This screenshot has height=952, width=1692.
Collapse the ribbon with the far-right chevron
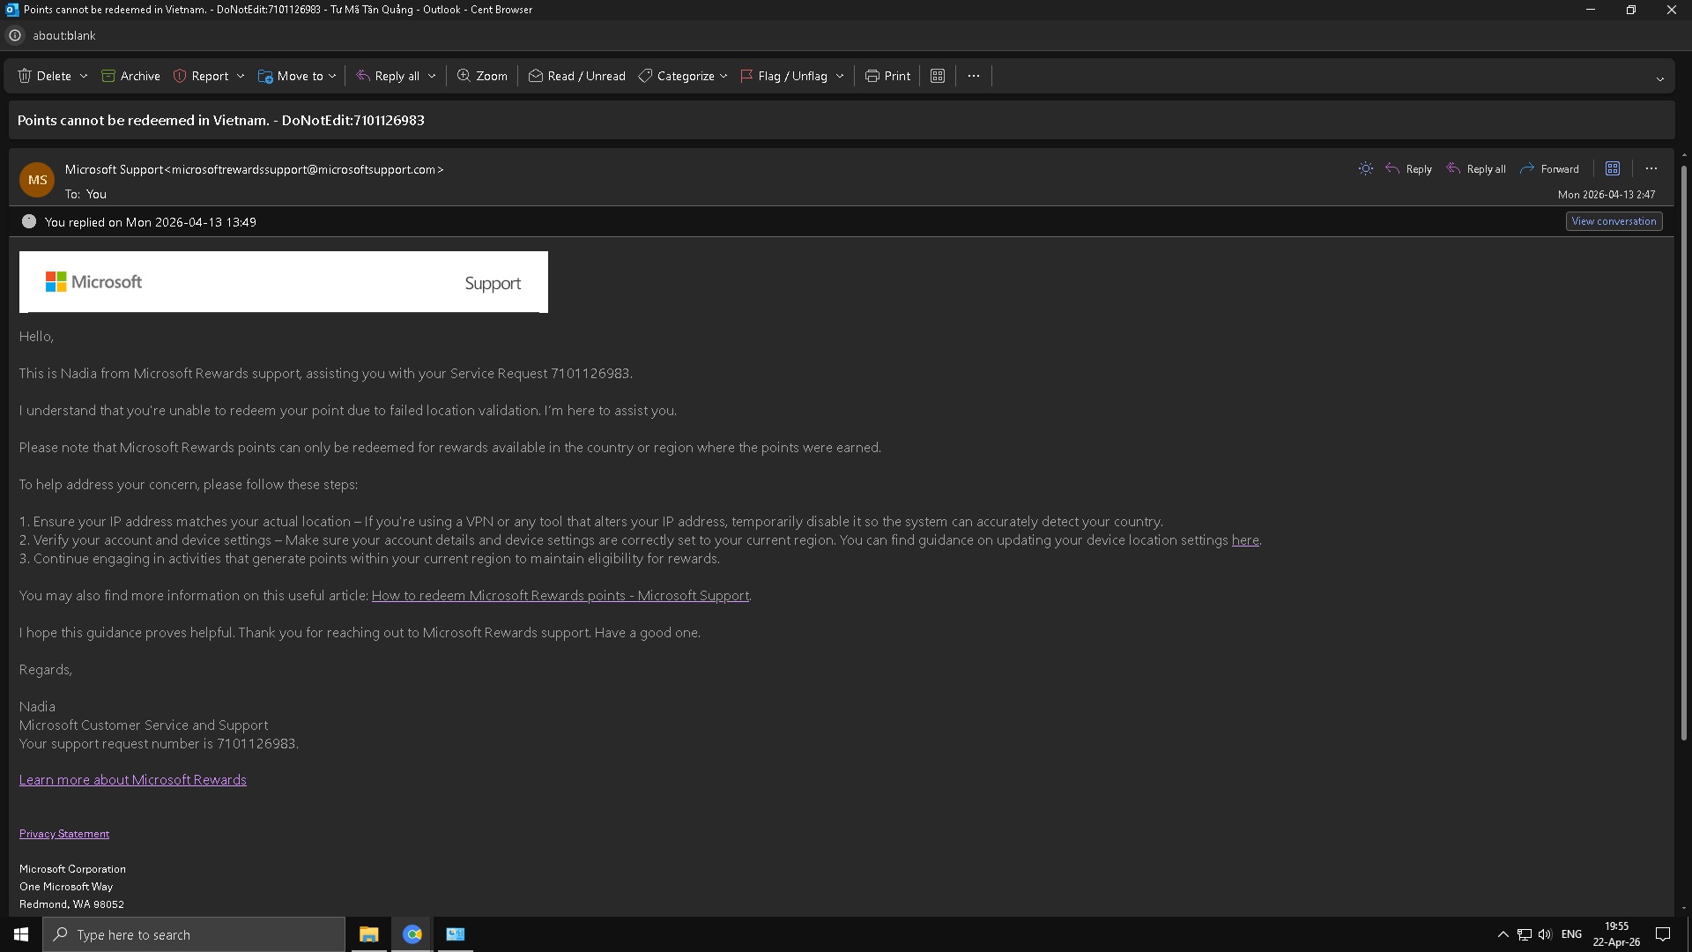point(1660,79)
